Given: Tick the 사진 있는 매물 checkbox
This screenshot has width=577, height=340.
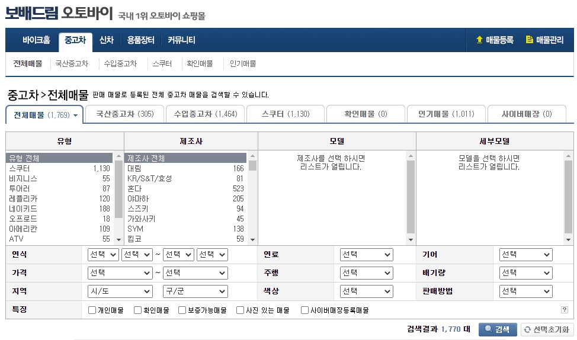Looking at the screenshot, I should [241, 310].
